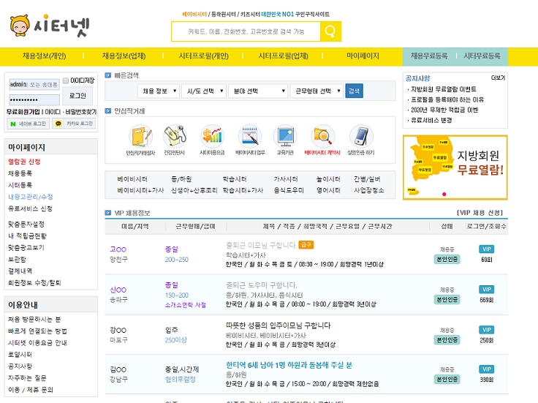Click VIP badge on 신OO row

click(x=487, y=290)
